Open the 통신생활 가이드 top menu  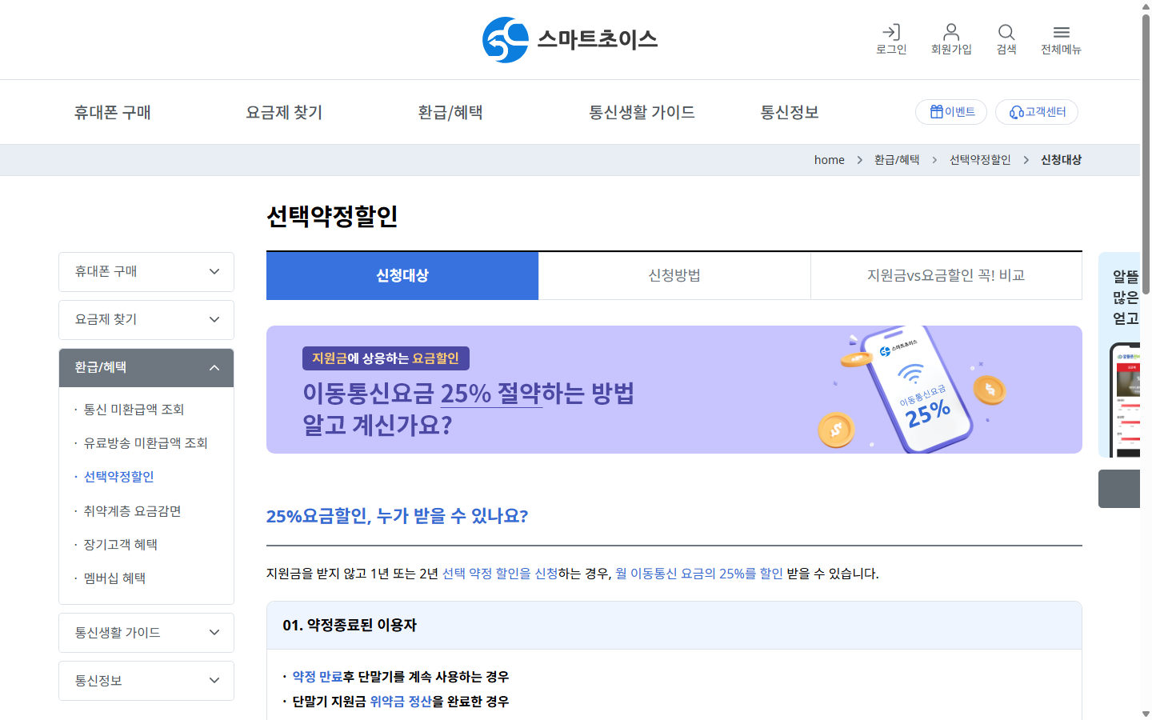[x=642, y=113]
